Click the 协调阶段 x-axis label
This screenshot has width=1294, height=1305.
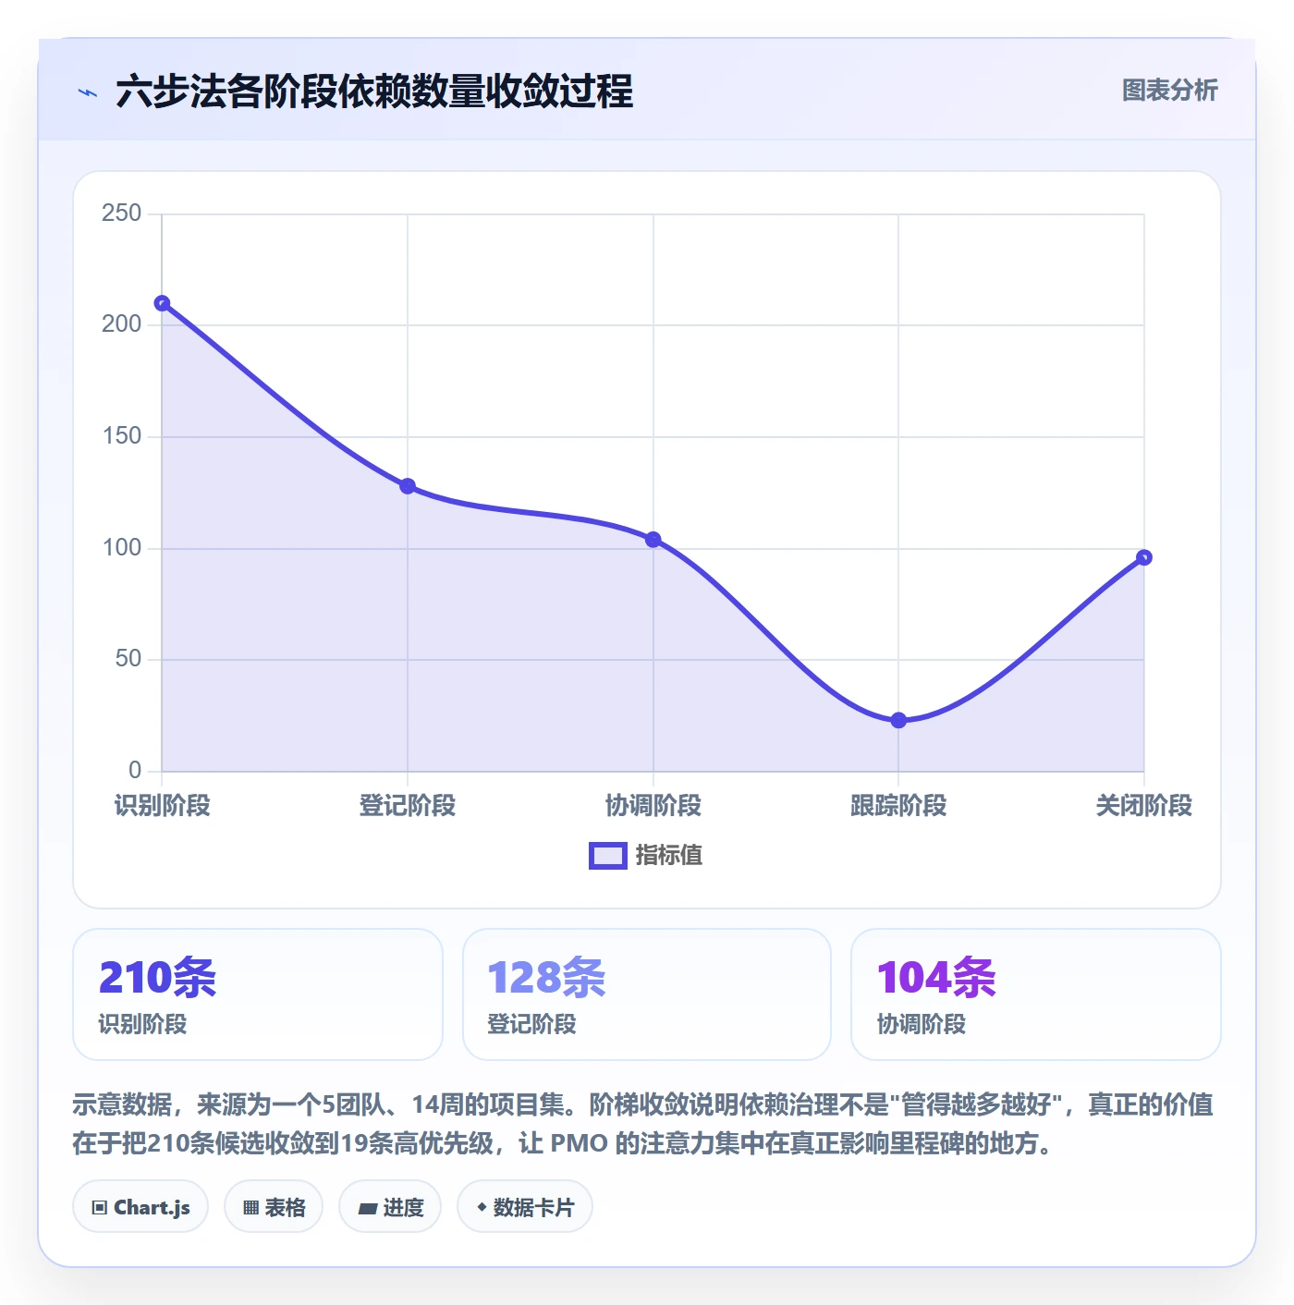(653, 806)
